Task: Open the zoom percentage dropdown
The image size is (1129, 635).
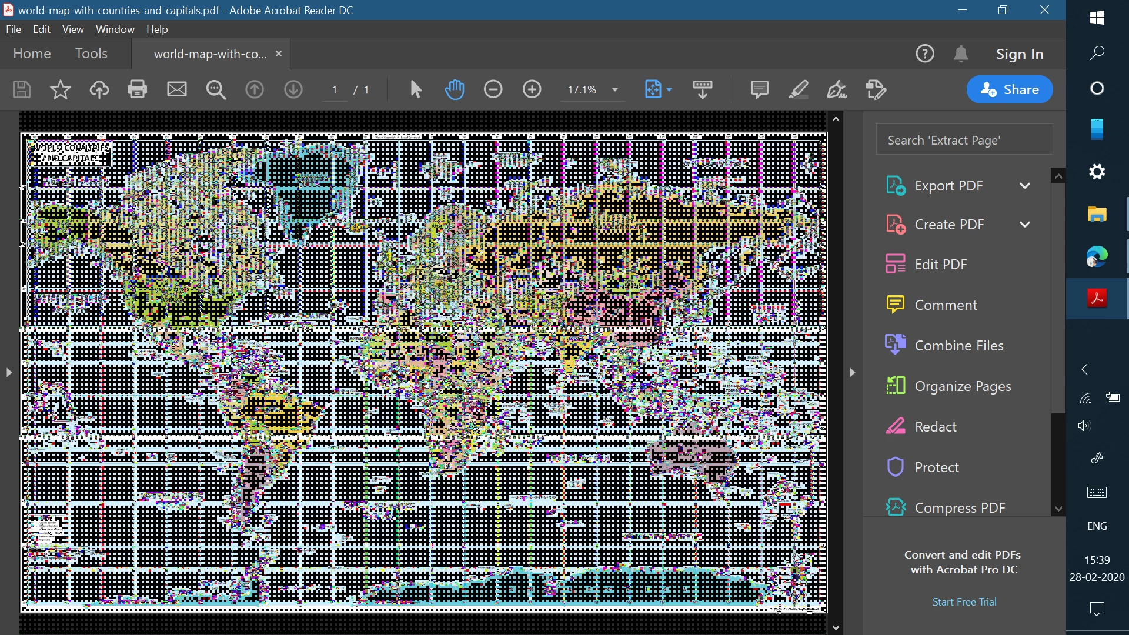Action: 615,90
